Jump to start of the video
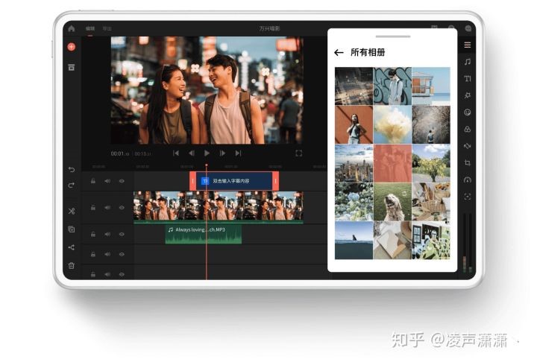Screen dimensions: 537x362 coord(176,153)
